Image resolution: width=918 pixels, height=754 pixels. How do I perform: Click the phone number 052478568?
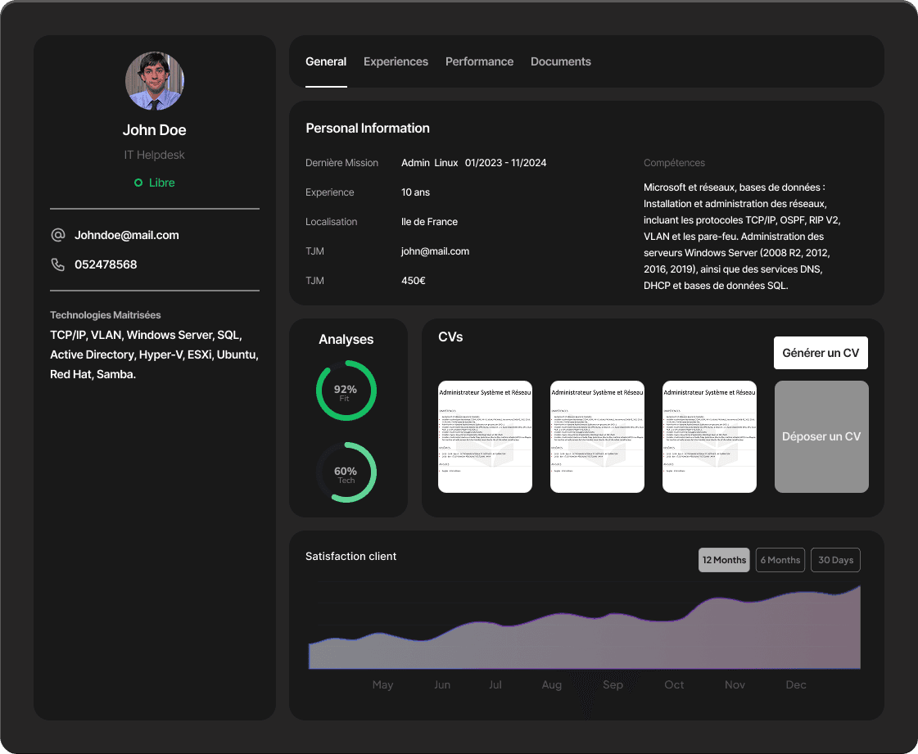coord(106,264)
